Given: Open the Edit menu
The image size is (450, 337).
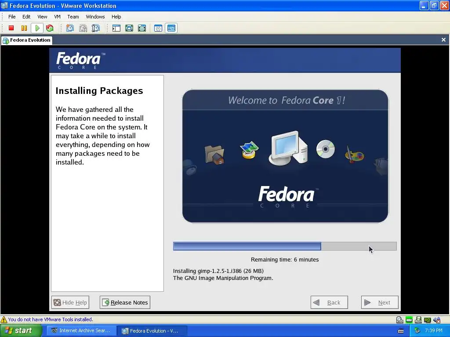Looking at the screenshot, I should (26, 17).
